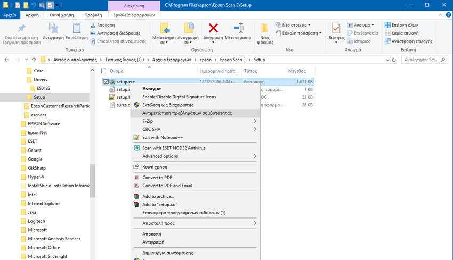Click Paste shortcut (Επικόλληση συντόμευσης) icon

[93, 41]
